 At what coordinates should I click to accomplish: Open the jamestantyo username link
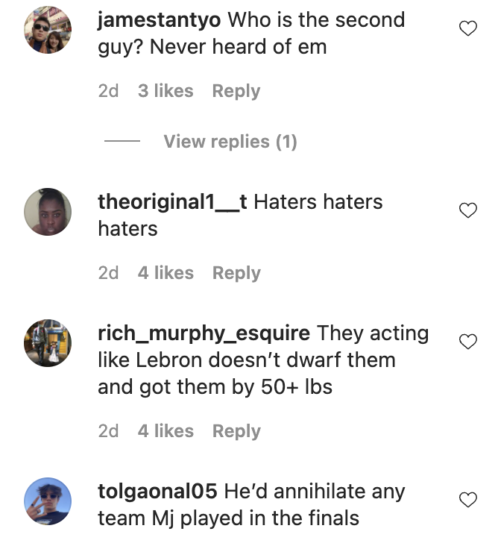pos(159,20)
